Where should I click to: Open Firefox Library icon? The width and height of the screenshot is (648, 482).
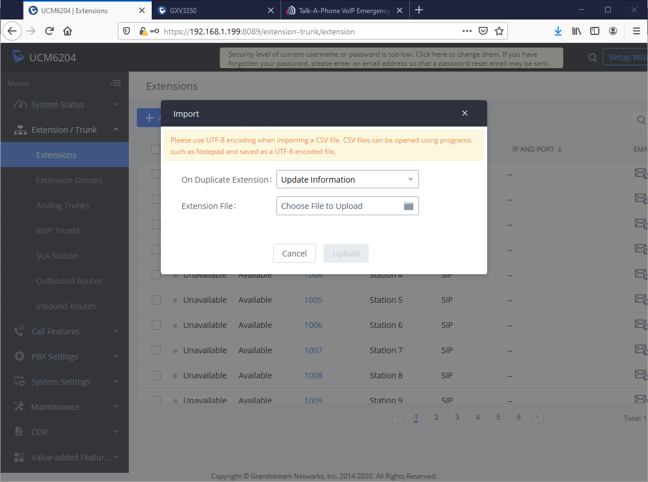576,31
